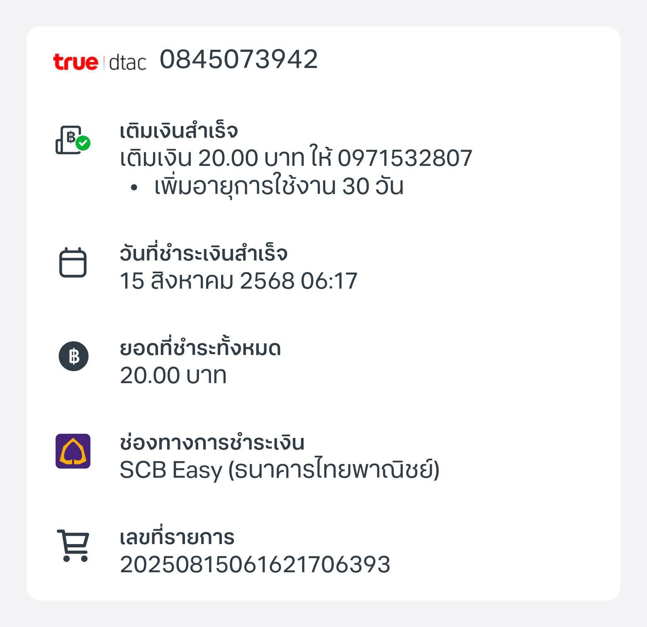Click the เติมเงินสำเร็จ heading
This screenshot has height=627, width=647.
pos(179,131)
